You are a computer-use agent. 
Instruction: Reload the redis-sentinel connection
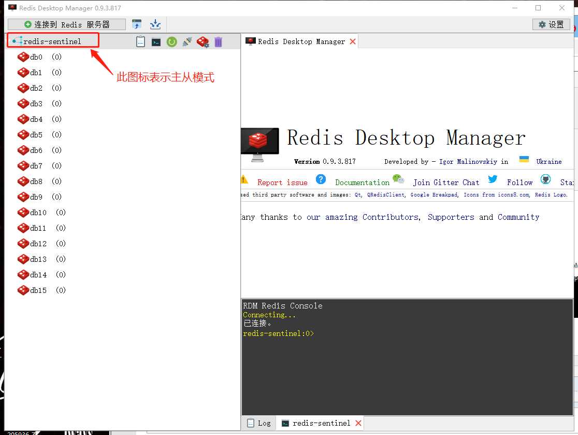[171, 41]
